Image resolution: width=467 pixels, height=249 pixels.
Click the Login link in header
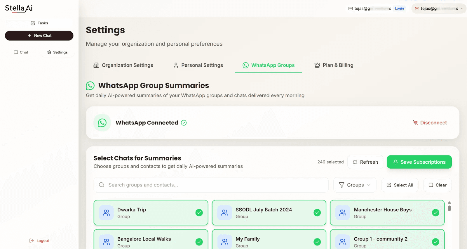[399, 8]
